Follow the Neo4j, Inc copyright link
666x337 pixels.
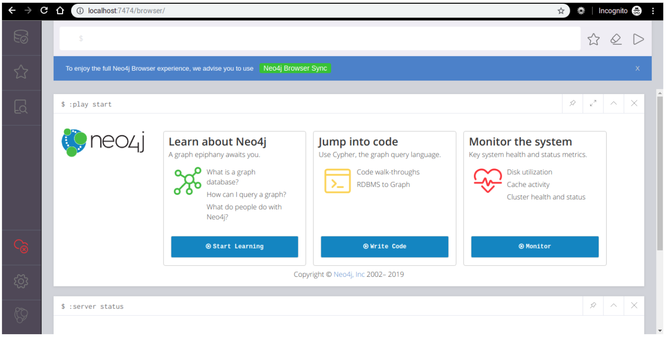tap(349, 274)
